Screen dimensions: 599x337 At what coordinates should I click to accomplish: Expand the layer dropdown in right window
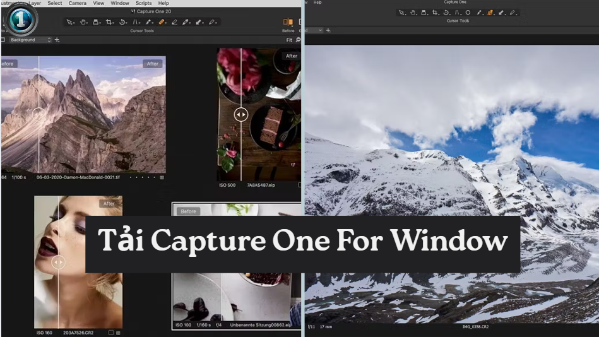pyautogui.click(x=315, y=30)
